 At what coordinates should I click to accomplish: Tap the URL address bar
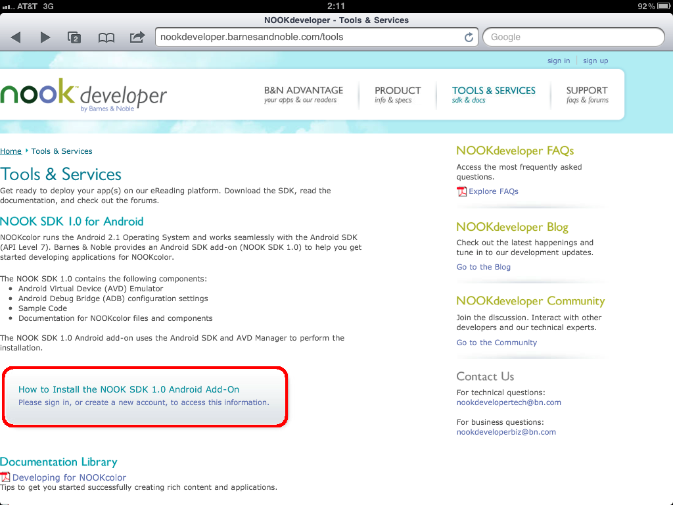309,37
